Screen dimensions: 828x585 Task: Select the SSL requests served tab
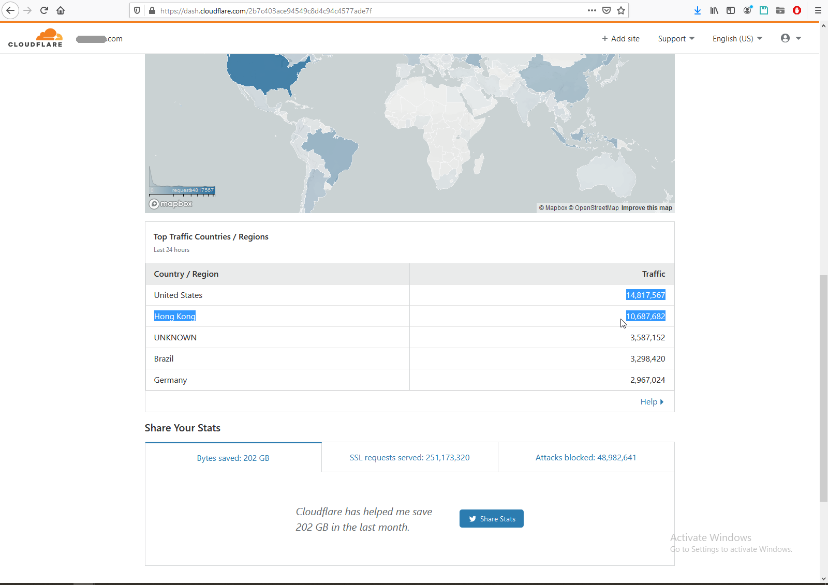coord(410,457)
